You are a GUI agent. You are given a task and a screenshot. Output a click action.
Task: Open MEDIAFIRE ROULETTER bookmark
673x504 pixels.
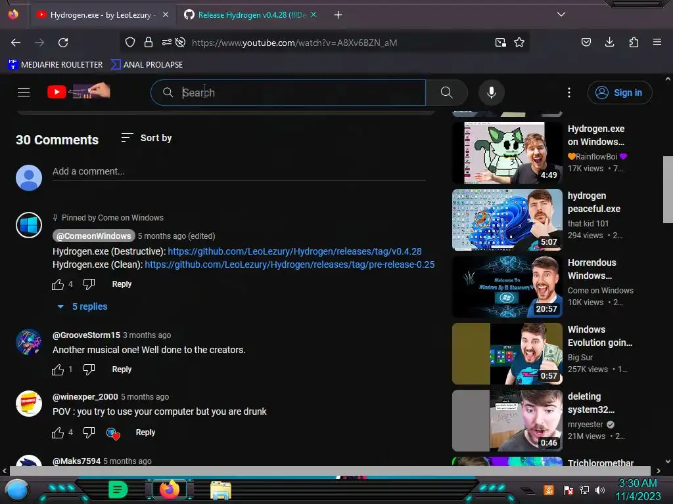click(55, 64)
